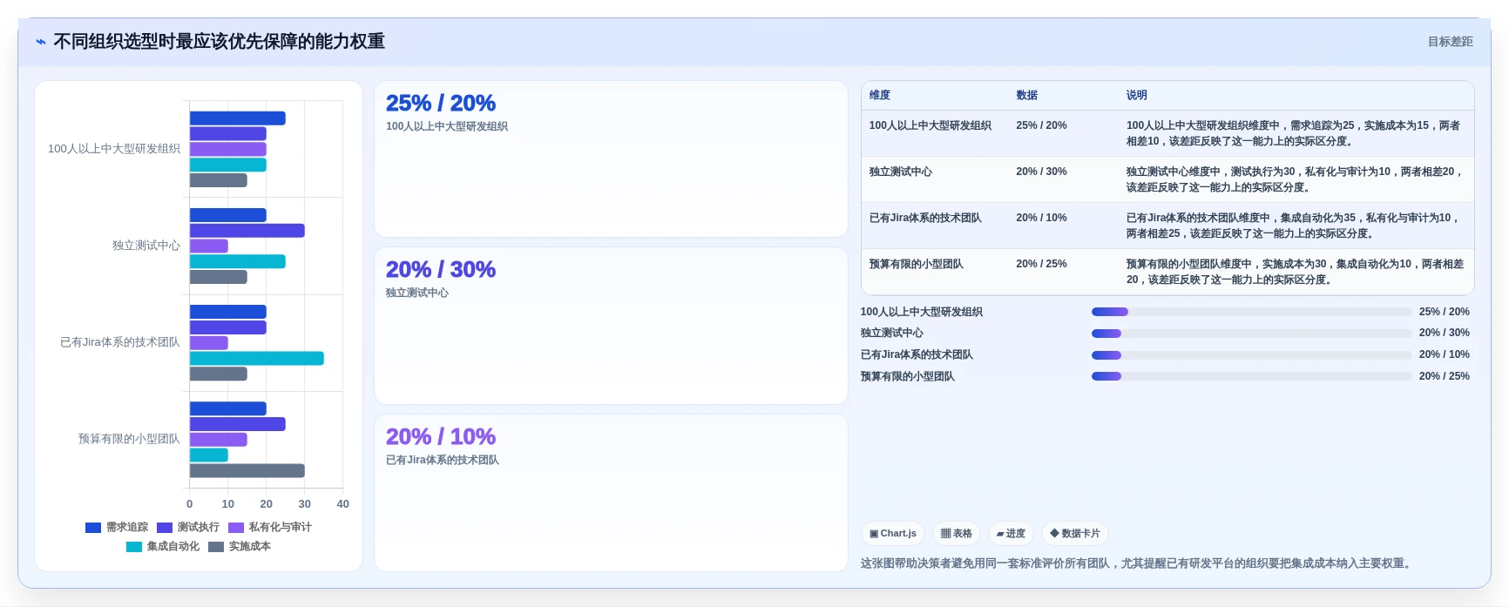Click progress bar for 100人以上中大型研发组织
Viewport: 1509px width, 607px height.
1251,312
